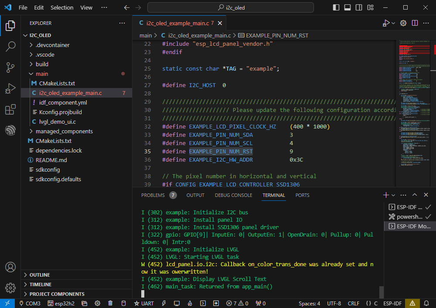The height and width of the screenshot is (308, 436).
Task: Click the remote window indicator in status bar
Action: click(7, 303)
